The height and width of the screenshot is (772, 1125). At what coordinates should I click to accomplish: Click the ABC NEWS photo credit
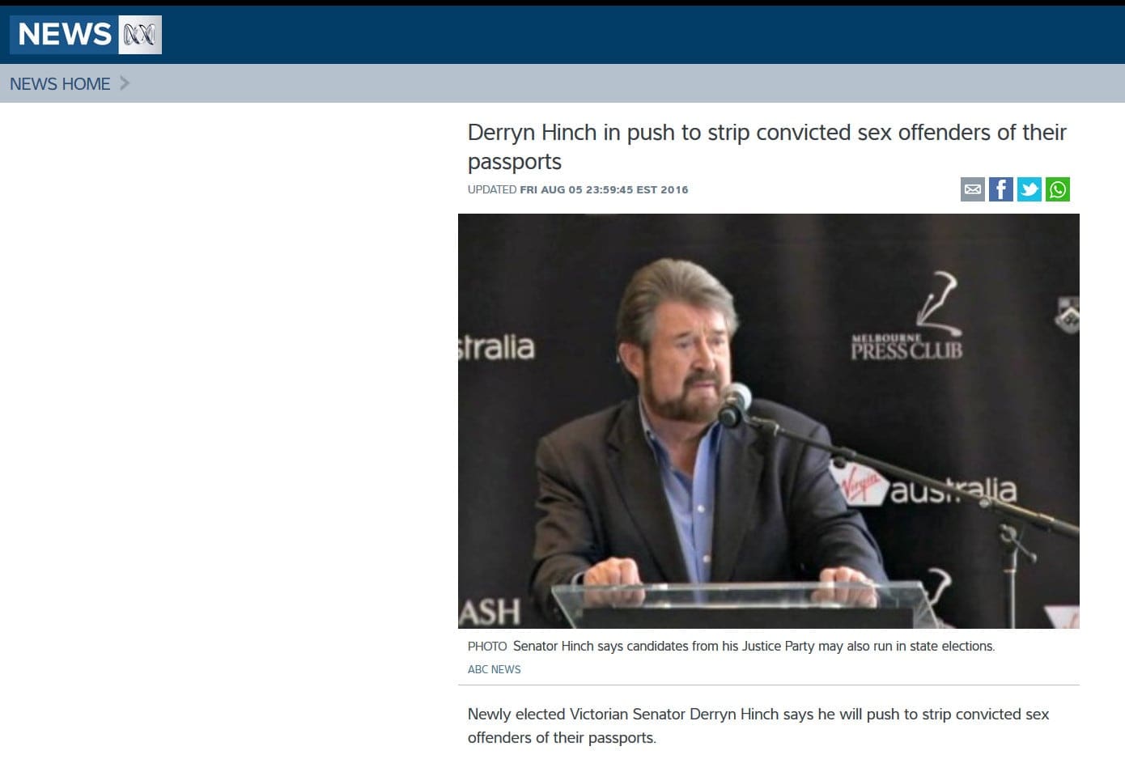point(494,669)
